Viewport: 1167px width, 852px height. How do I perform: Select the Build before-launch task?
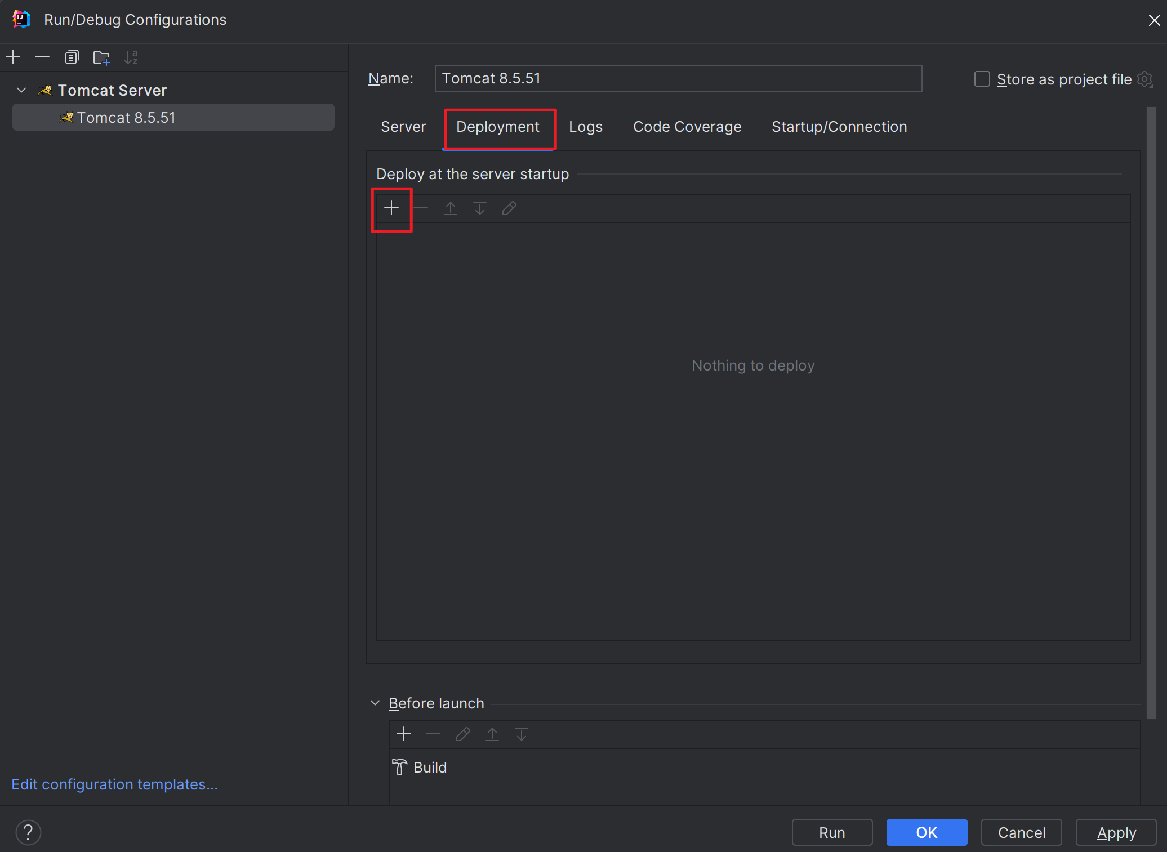[764, 767]
